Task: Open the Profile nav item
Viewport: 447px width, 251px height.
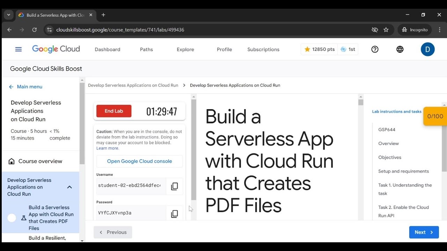Action: pyautogui.click(x=224, y=50)
